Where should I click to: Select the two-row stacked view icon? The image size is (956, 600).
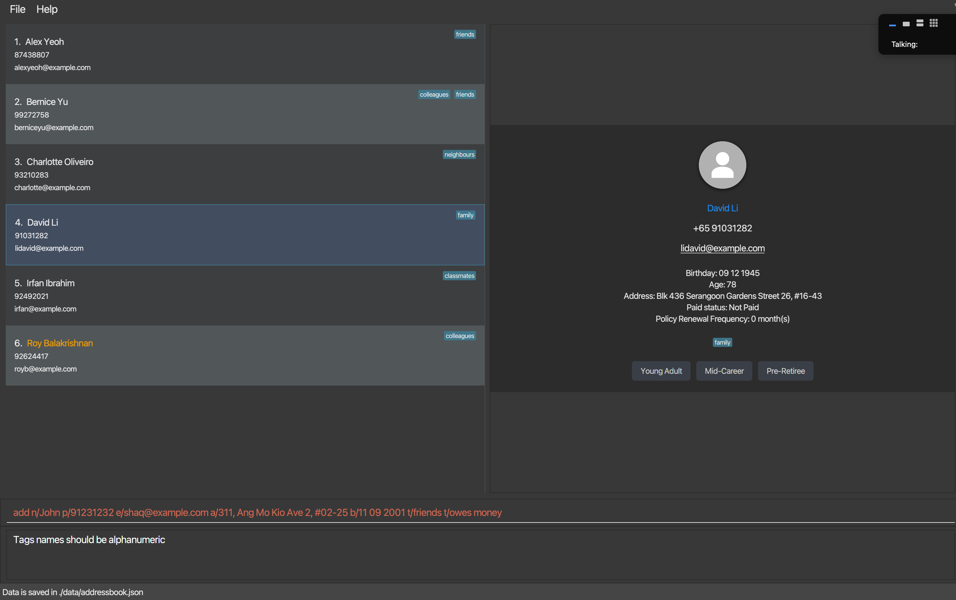tap(919, 23)
